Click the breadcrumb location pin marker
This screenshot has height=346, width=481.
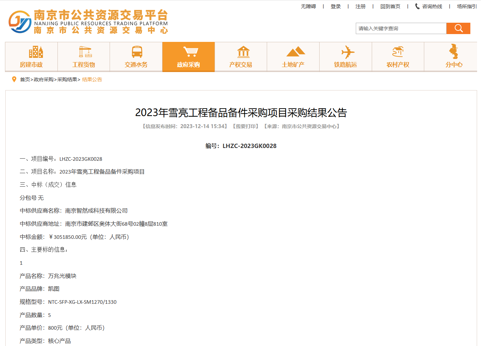[x=13, y=79]
